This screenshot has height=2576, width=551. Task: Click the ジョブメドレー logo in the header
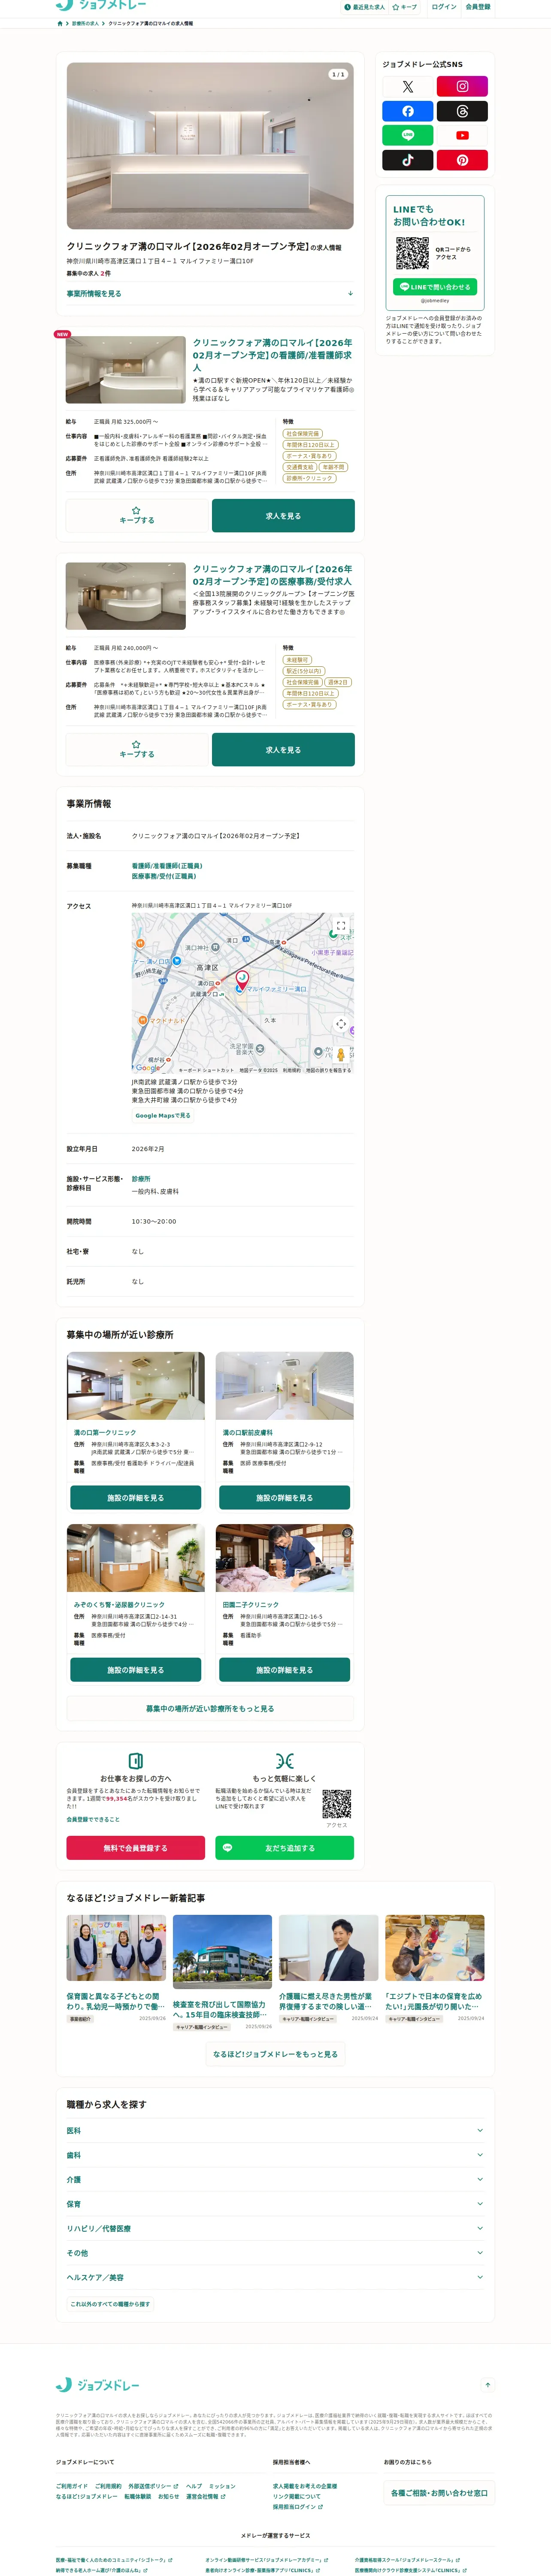click(101, 6)
